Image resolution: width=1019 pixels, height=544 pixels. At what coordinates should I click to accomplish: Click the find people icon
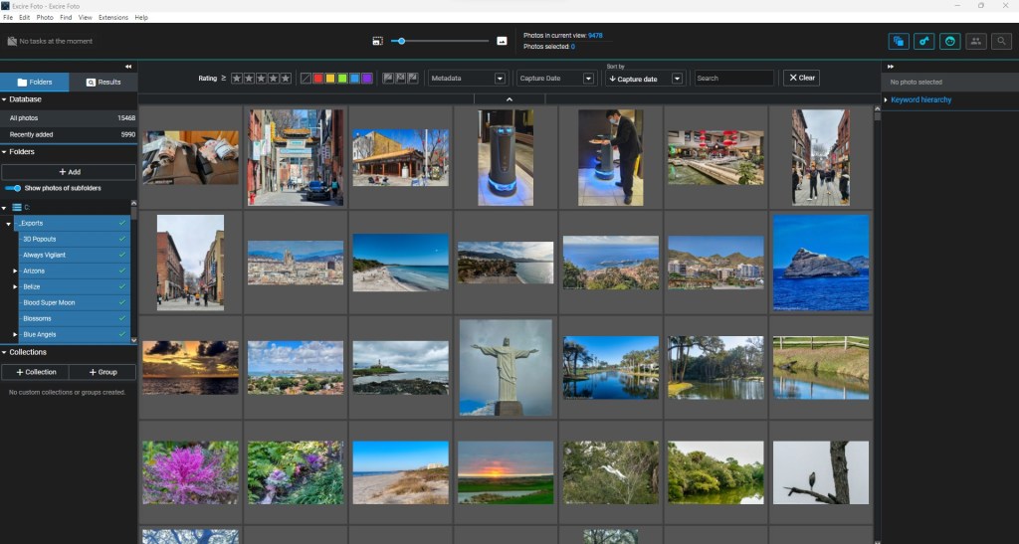click(975, 41)
